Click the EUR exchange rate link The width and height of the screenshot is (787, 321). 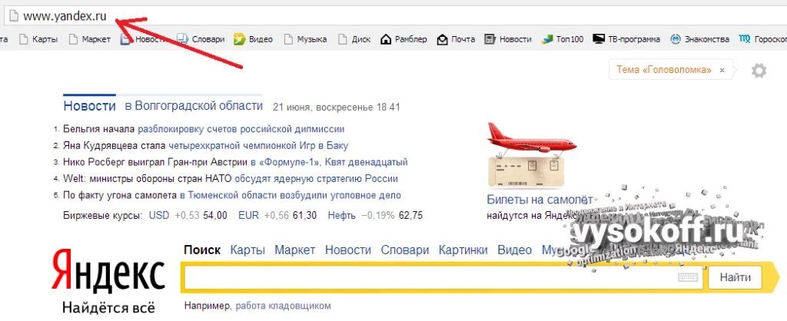coord(248,216)
